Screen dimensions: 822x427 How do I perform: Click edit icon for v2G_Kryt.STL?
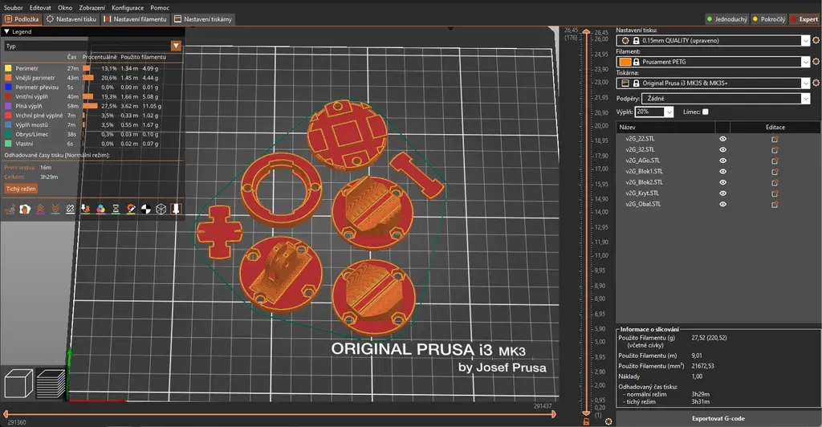pyautogui.click(x=775, y=193)
